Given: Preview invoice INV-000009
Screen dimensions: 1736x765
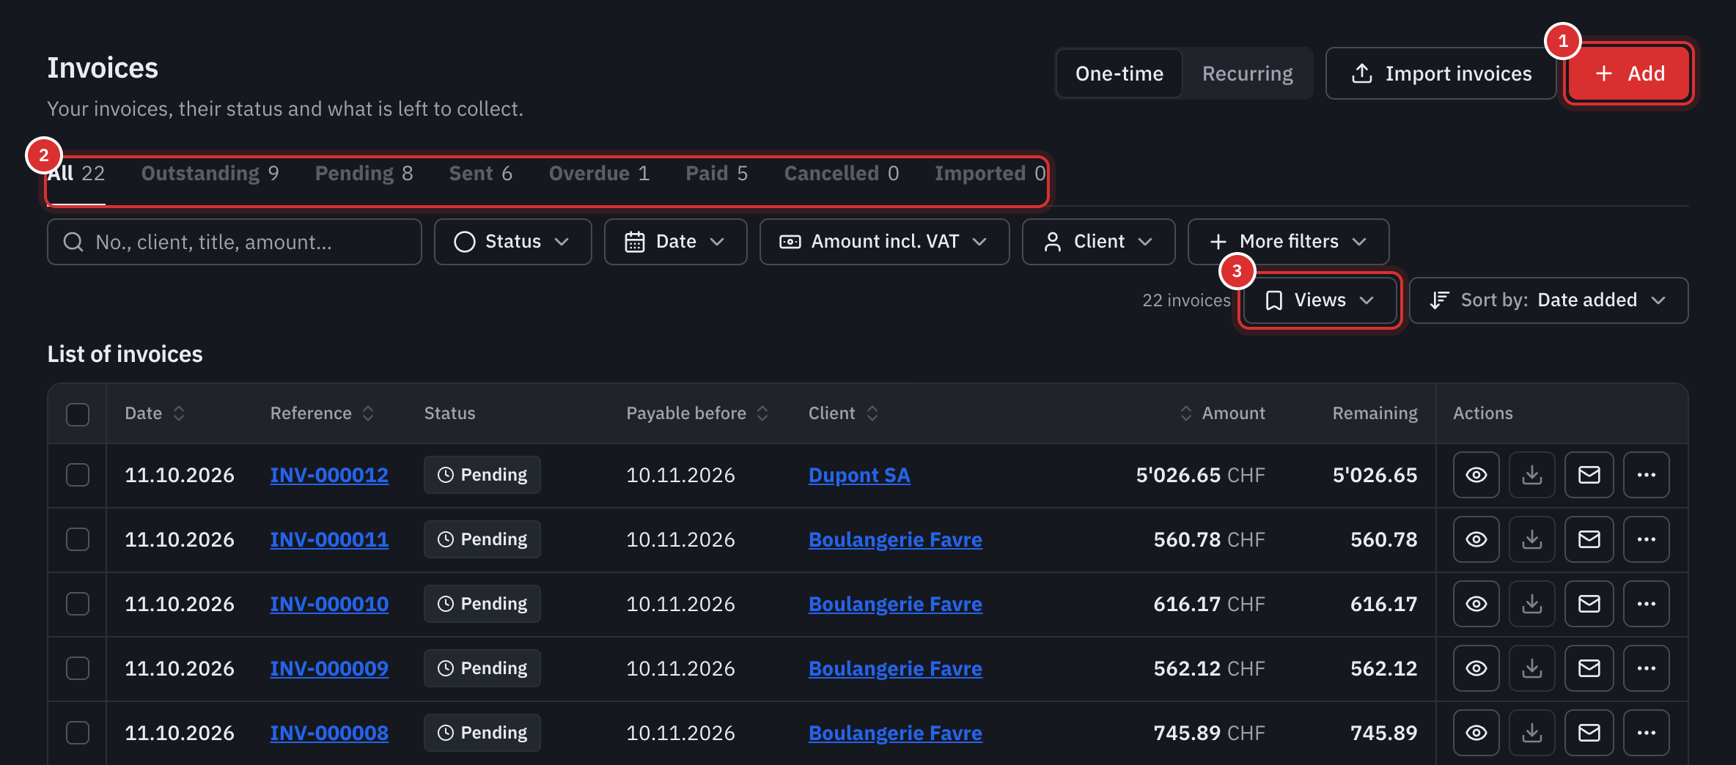Looking at the screenshot, I should (x=1476, y=668).
